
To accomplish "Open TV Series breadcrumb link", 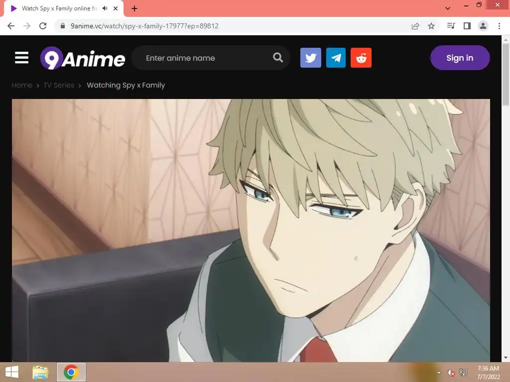I will (x=59, y=85).
